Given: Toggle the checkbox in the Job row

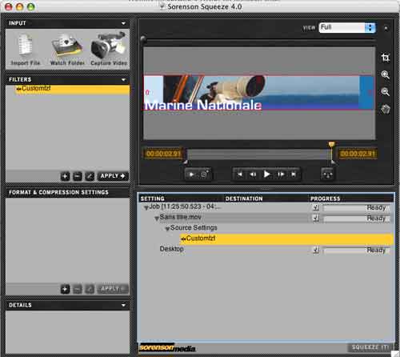Looking at the screenshot, I should tap(316, 207).
